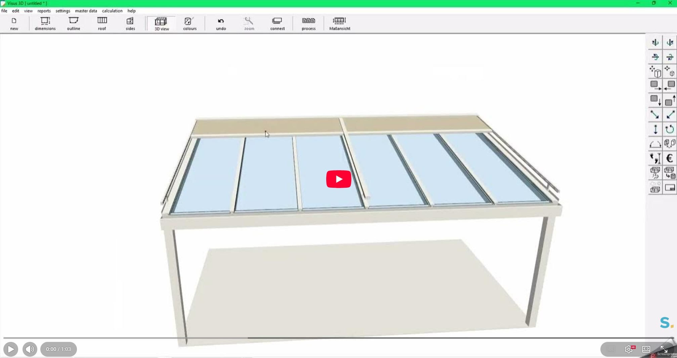This screenshot has width=677, height=358.
Task: Open the reports menu
Action: pyautogui.click(x=44, y=11)
